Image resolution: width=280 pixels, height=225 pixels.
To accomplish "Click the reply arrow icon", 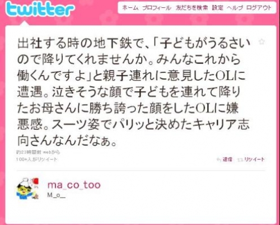I will (219, 160).
